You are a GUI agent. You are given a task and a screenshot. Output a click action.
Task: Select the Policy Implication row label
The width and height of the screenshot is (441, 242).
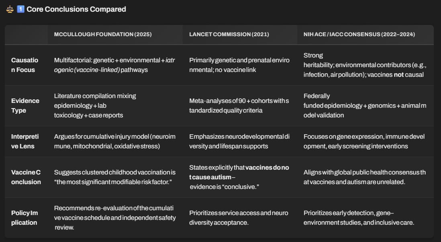pos(24,217)
